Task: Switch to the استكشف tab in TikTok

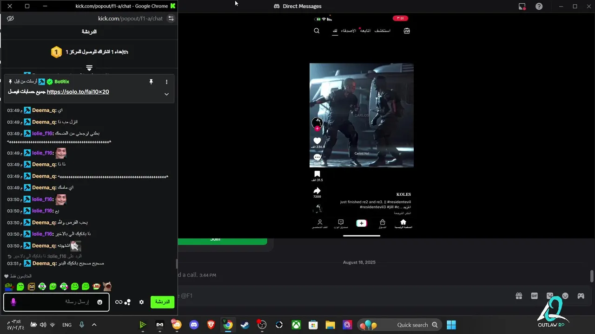Action: pyautogui.click(x=383, y=31)
